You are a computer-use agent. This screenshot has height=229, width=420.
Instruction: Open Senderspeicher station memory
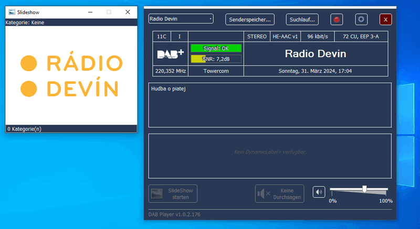coord(250,19)
